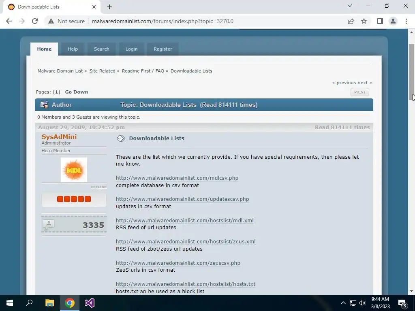The image size is (415, 311).
Task: Open the Login forum tab
Action: click(131, 49)
